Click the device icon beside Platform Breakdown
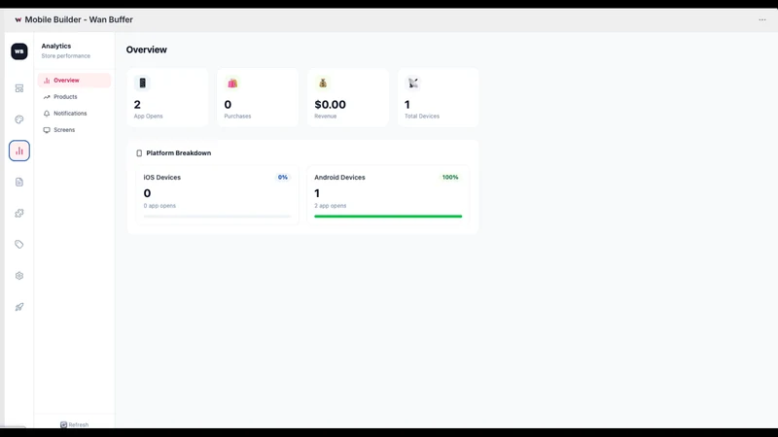 [x=139, y=153]
